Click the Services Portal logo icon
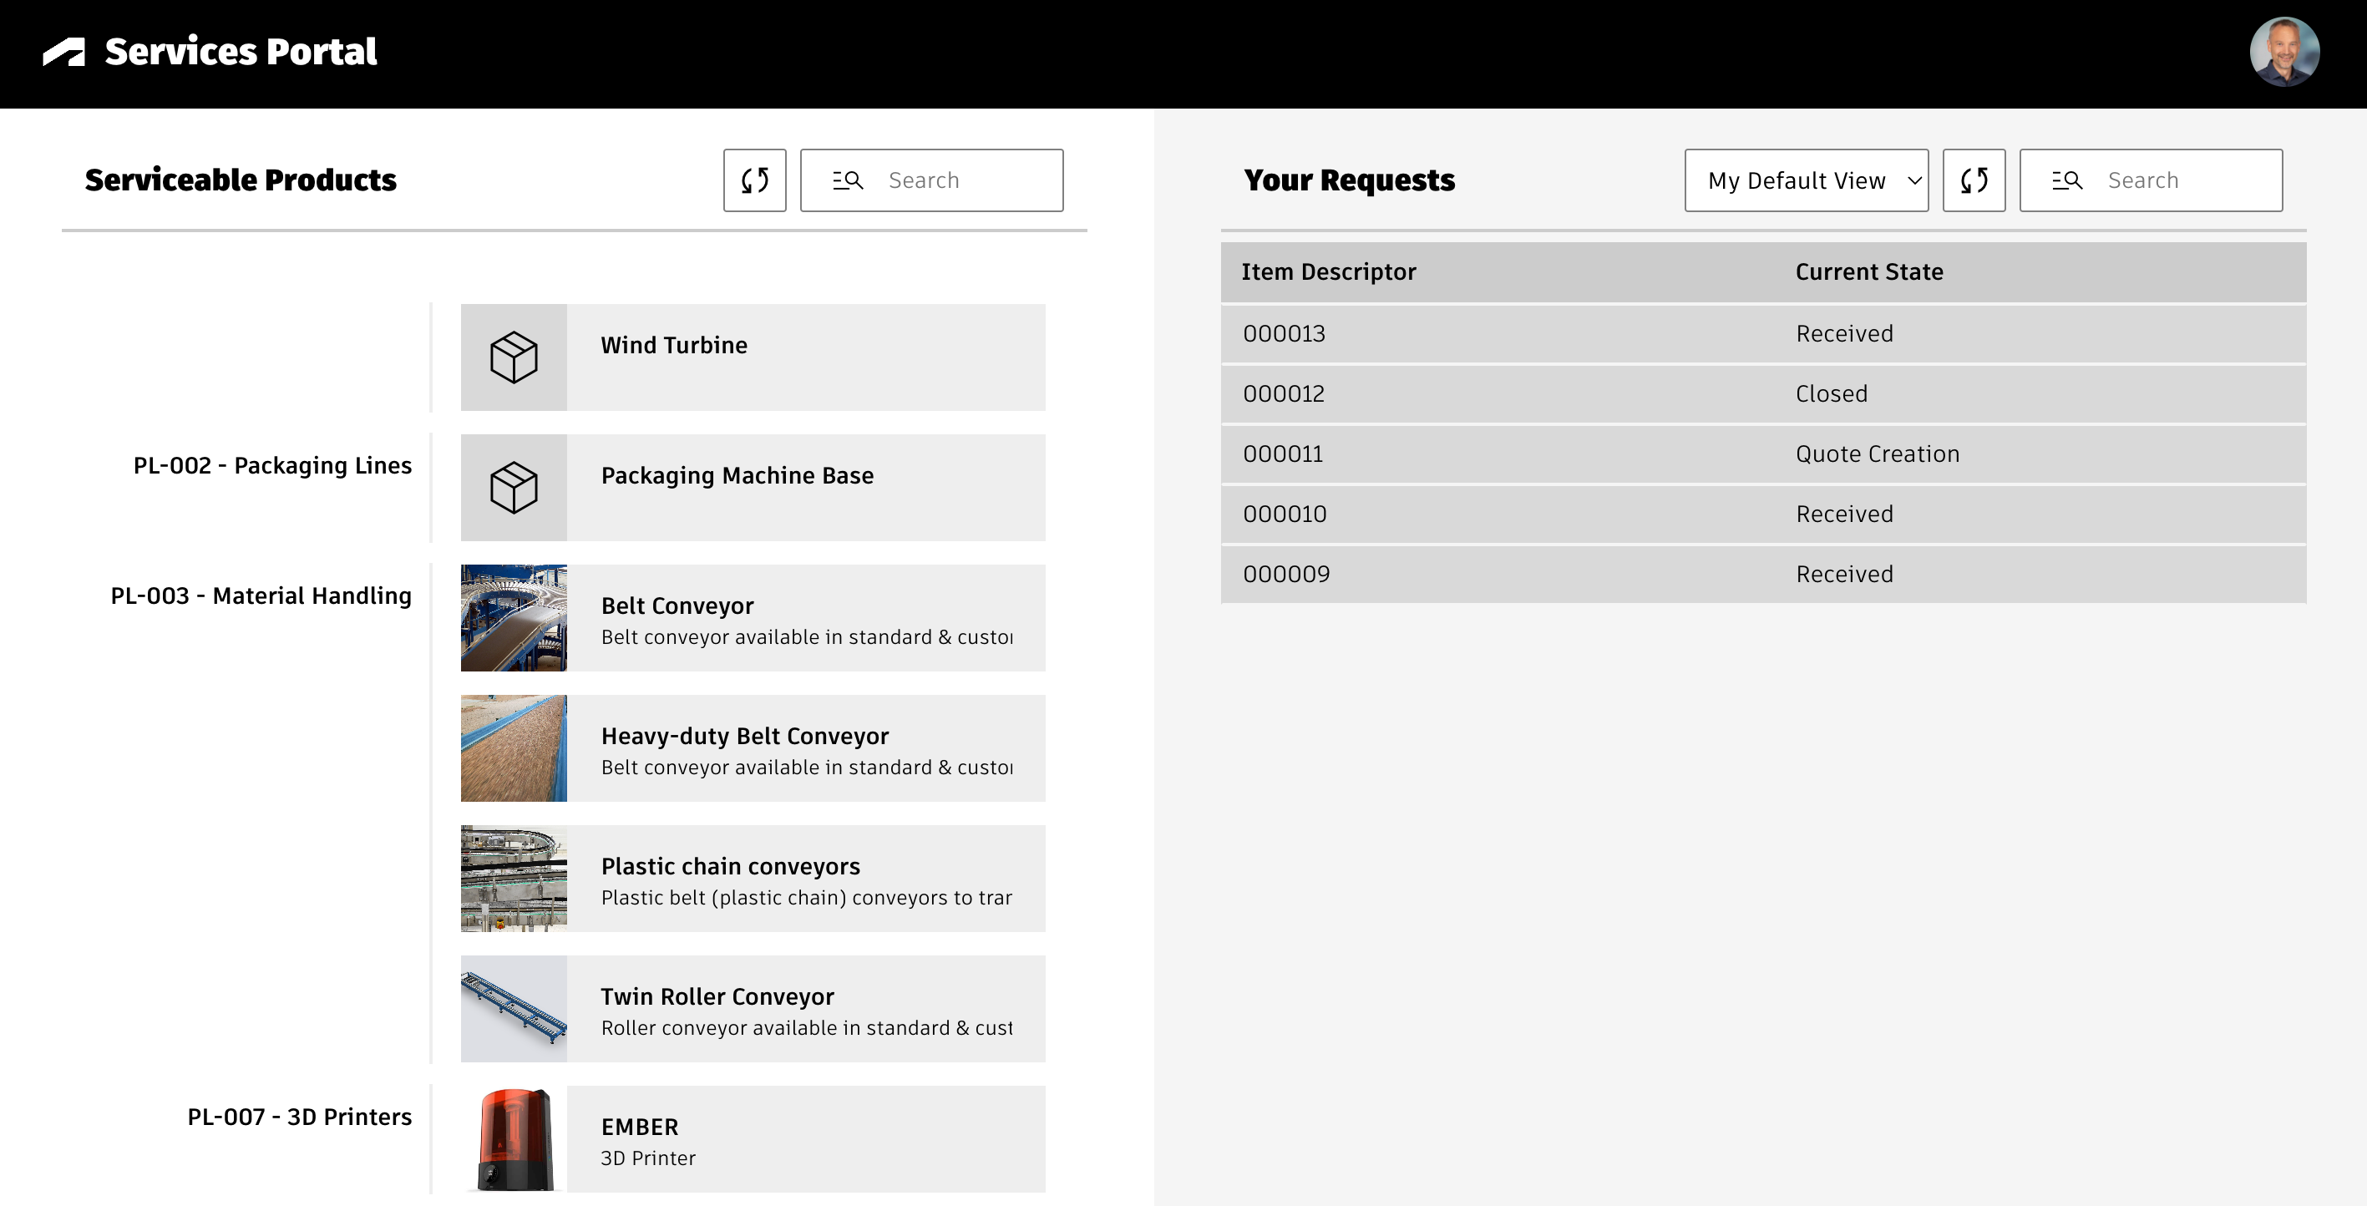 point(64,53)
